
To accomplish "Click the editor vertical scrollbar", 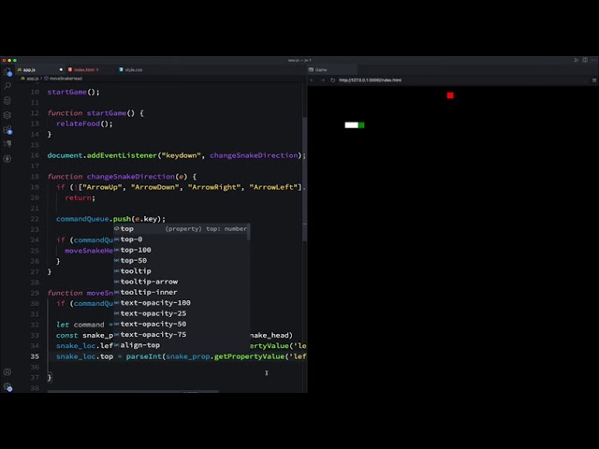I will pyautogui.click(x=304, y=180).
